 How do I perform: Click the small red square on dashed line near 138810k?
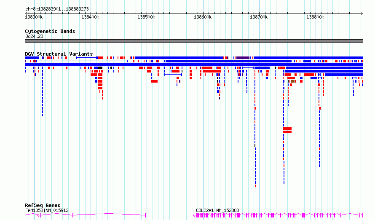320,108
